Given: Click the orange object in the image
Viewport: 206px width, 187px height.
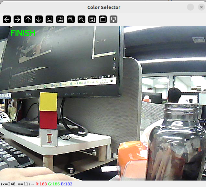Looking at the screenshot, I should coord(133,161).
